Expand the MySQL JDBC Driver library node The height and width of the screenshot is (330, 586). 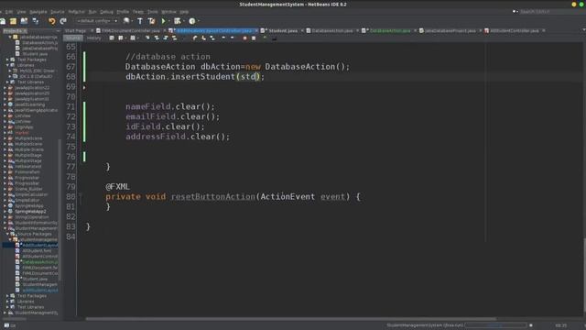click(10, 71)
